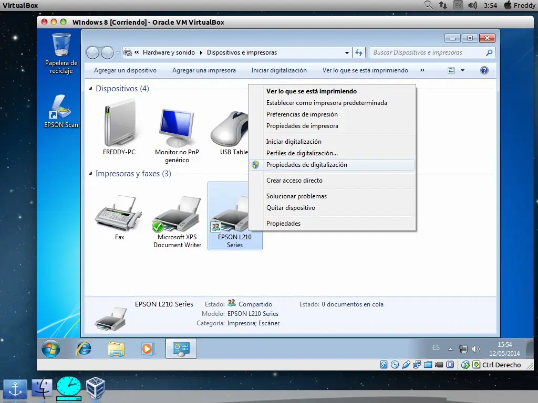The height and width of the screenshot is (403, 538).
Task: Open the address bar history dropdown
Action: coord(347,53)
